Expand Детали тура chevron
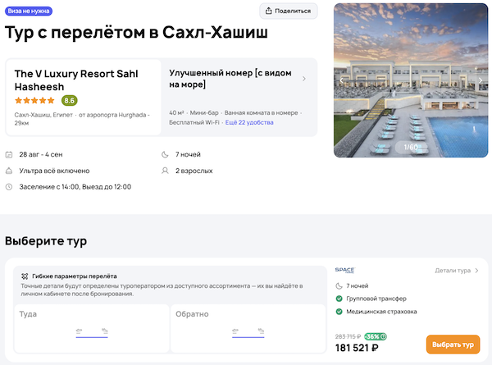 coord(476,270)
